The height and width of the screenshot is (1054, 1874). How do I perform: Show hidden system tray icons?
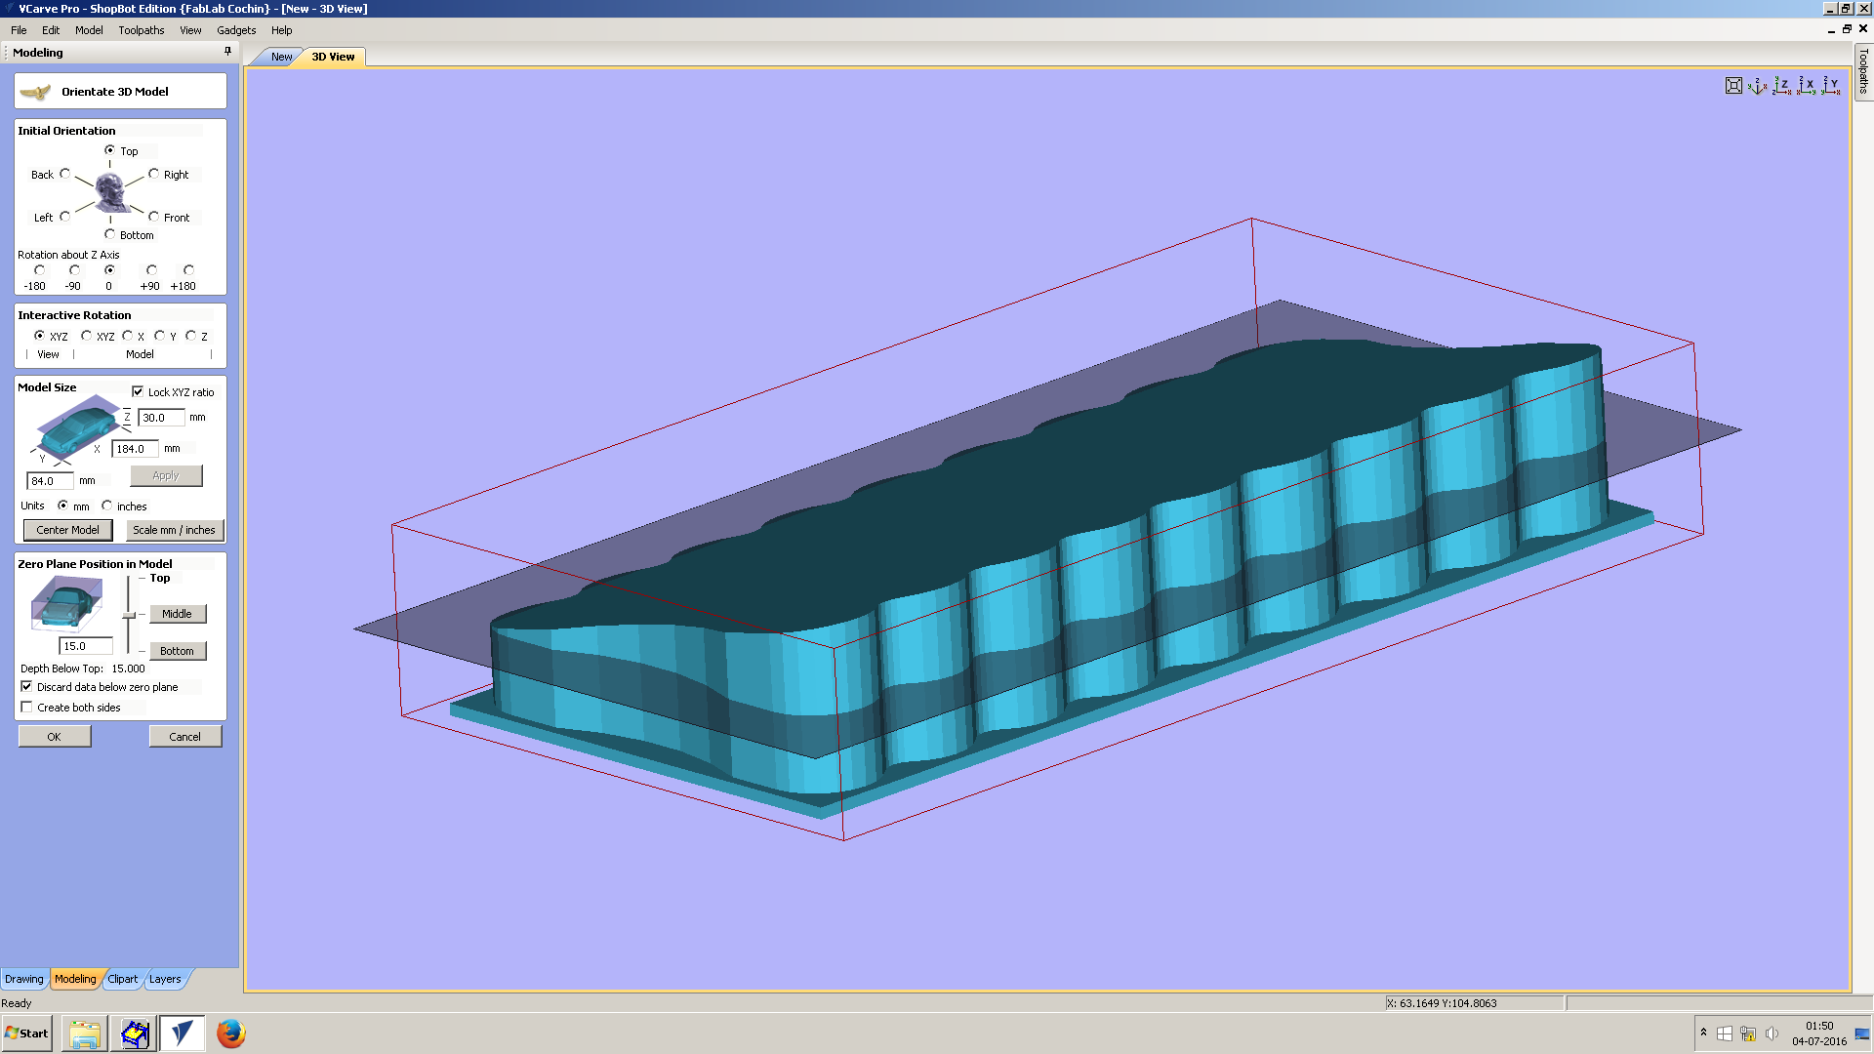(x=1703, y=1033)
